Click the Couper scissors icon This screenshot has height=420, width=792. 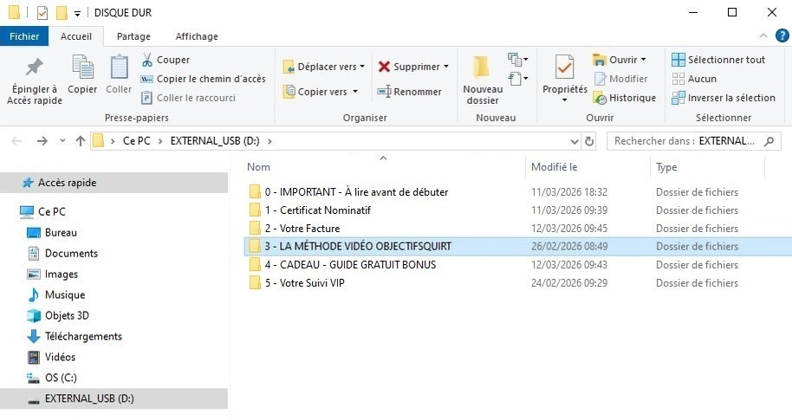tap(147, 60)
